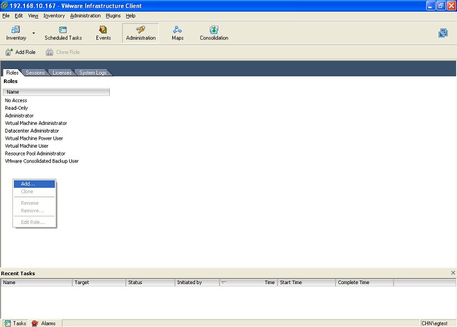
Task: Open the View menu
Action: tap(33, 16)
